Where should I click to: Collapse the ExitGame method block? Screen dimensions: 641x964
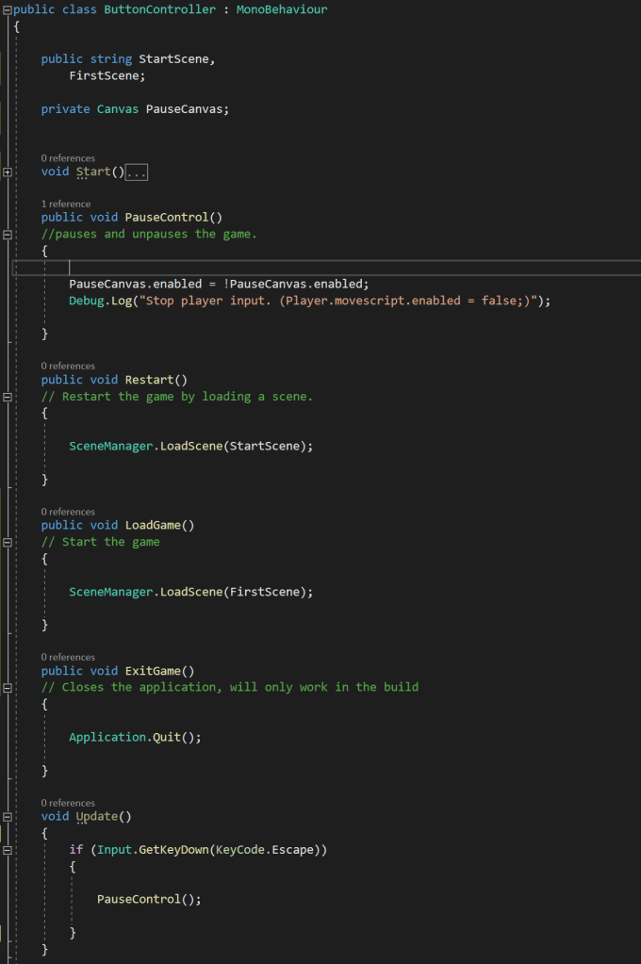coord(8,688)
